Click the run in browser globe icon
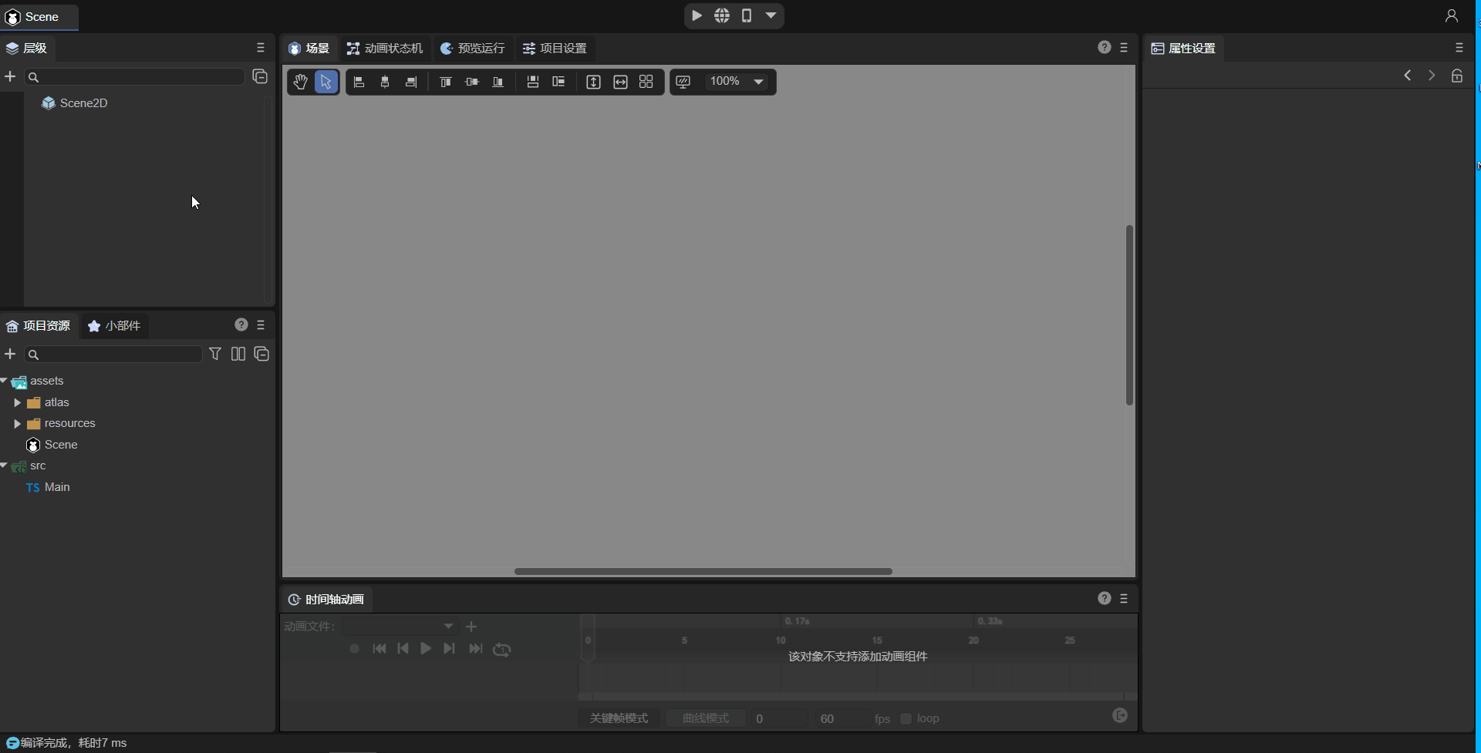 [721, 15]
